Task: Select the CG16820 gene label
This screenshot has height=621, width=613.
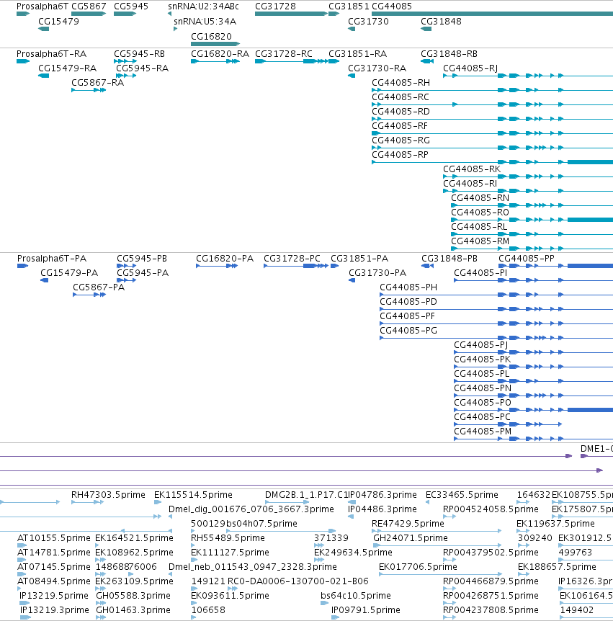Action: point(212,37)
